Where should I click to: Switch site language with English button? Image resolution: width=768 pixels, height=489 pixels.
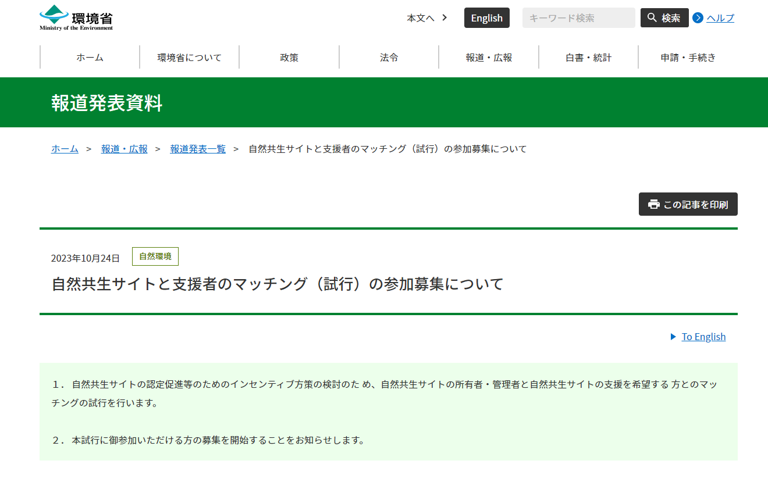tap(486, 18)
